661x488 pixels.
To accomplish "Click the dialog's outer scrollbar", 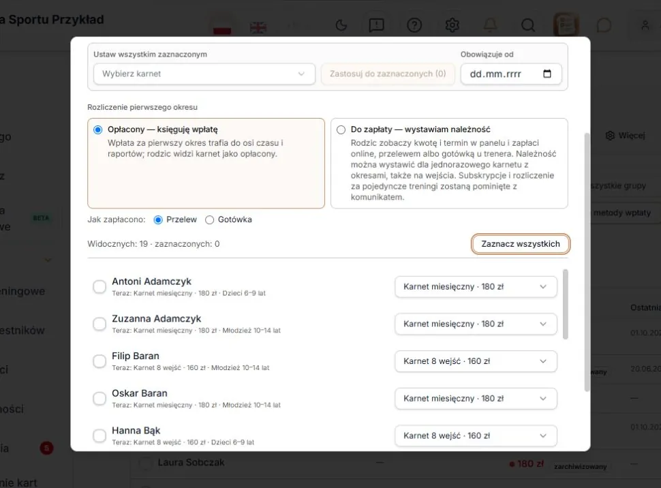I will click(587, 262).
